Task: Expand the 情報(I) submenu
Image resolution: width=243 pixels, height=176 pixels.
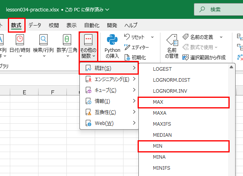Action: (x=109, y=101)
